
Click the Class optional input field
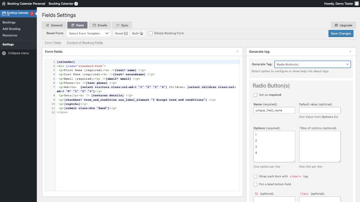coord(320,199)
